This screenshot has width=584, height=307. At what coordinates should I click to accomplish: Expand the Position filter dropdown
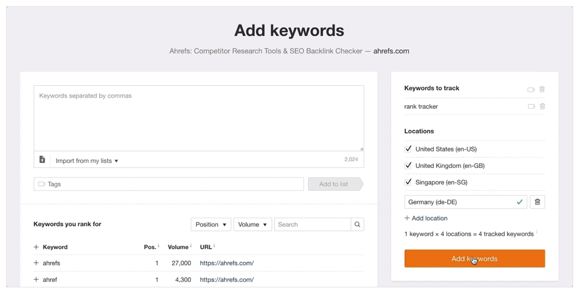pyautogui.click(x=211, y=225)
